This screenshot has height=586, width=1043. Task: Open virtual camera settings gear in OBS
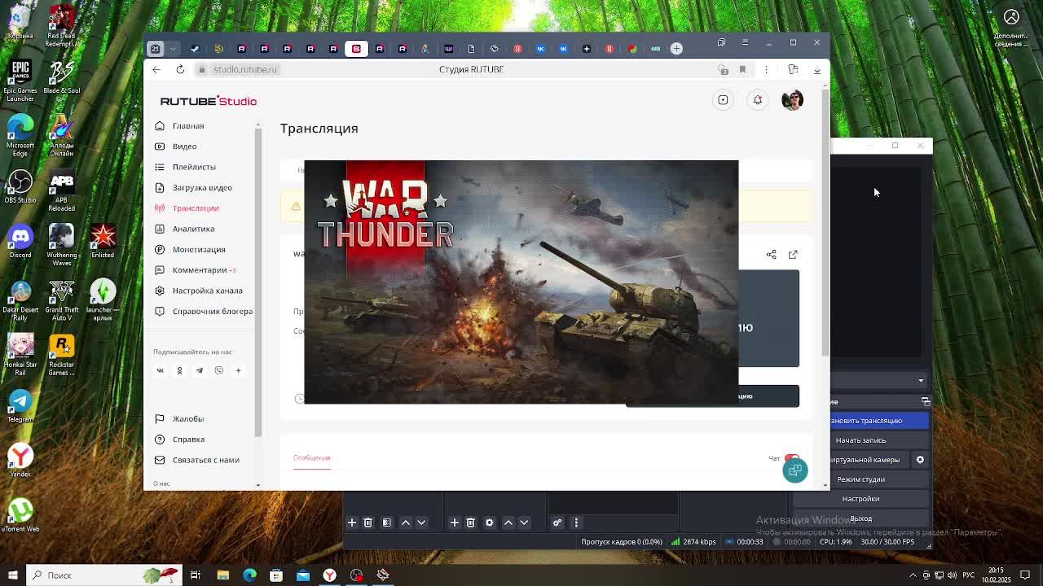(x=920, y=460)
